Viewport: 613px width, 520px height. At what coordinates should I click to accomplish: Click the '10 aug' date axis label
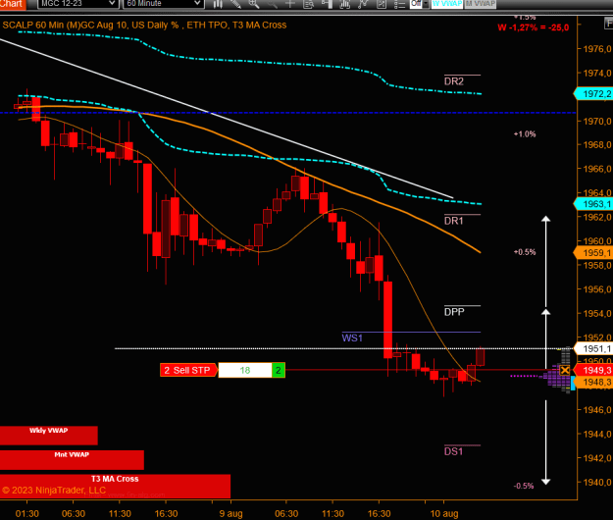(444, 514)
